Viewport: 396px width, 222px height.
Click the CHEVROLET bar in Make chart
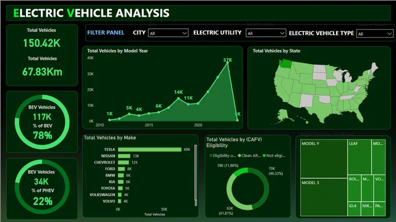[123, 163]
